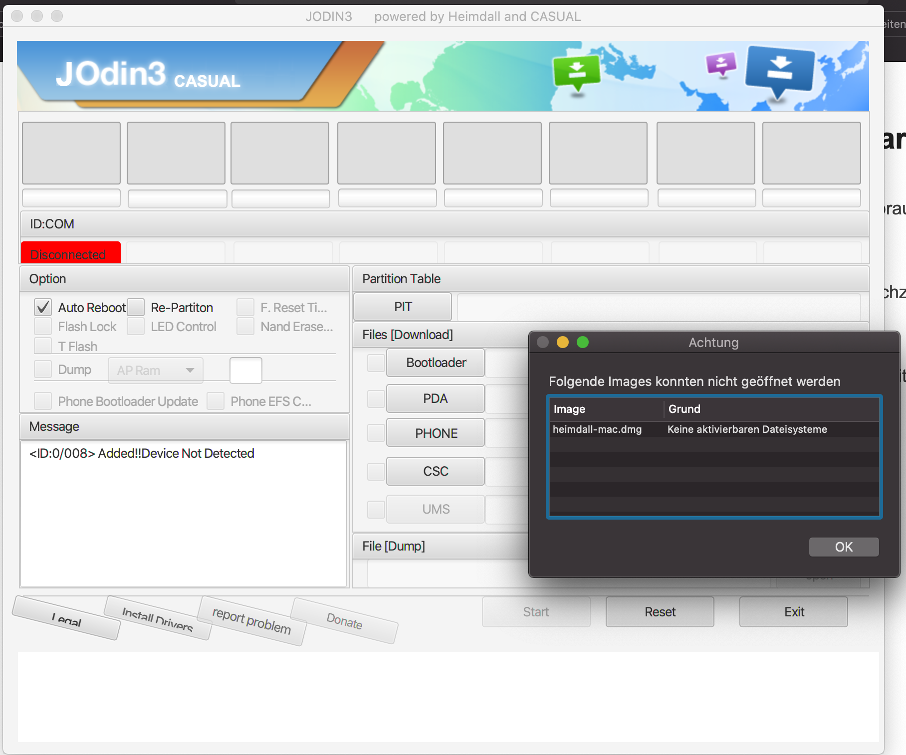The height and width of the screenshot is (755, 906).
Task: Tick the checkbox beside CSC button
Action: 376,471
